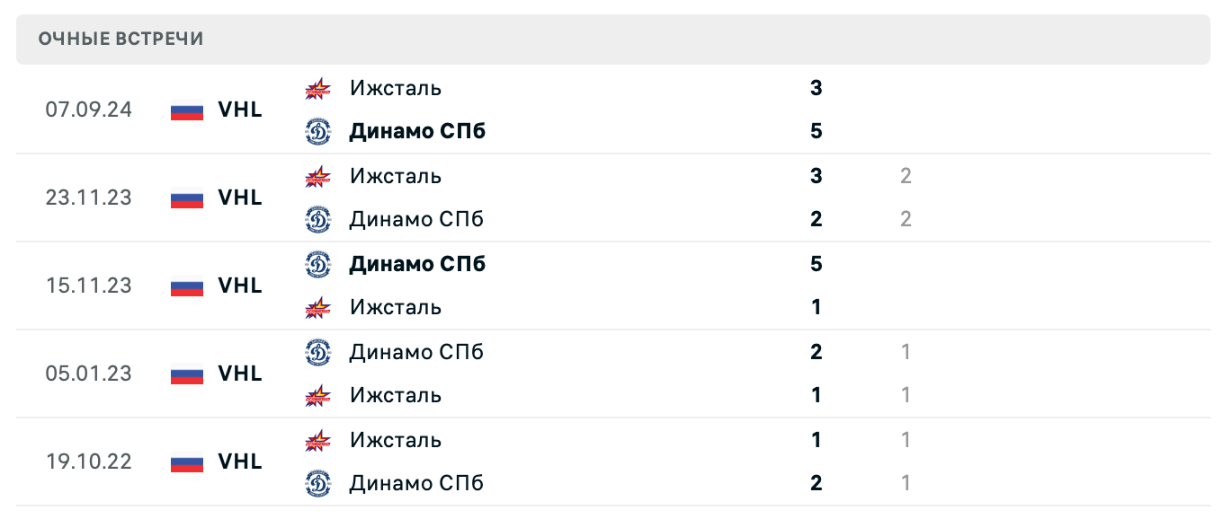Click Izhstal logo in 07.09.24 match
Image resolution: width=1223 pixels, height=519 pixels.
(x=318, y=88)
